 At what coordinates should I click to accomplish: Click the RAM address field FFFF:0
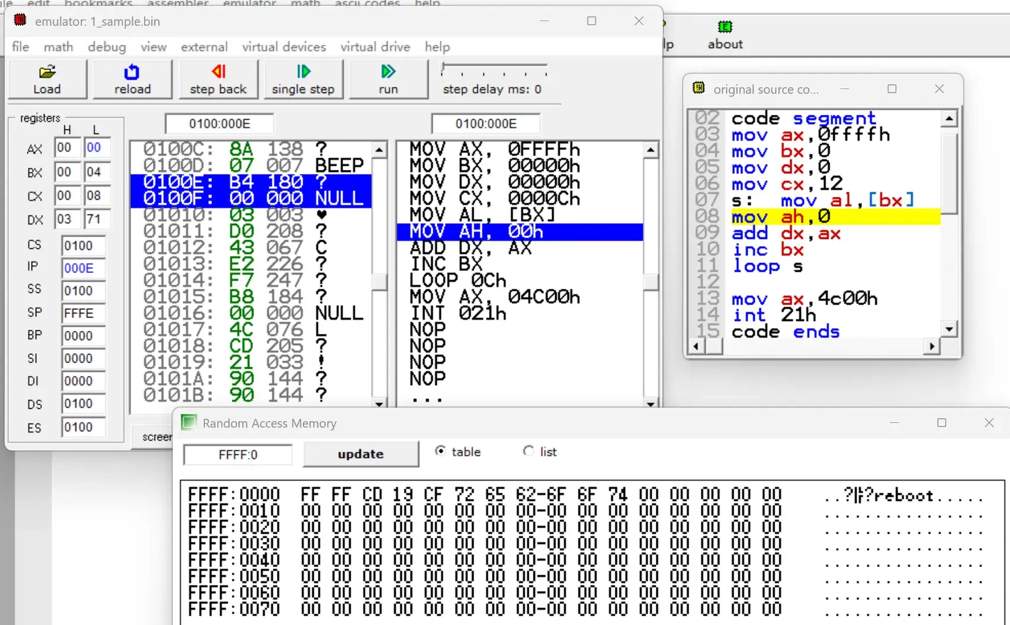click(x=238, y=455)
